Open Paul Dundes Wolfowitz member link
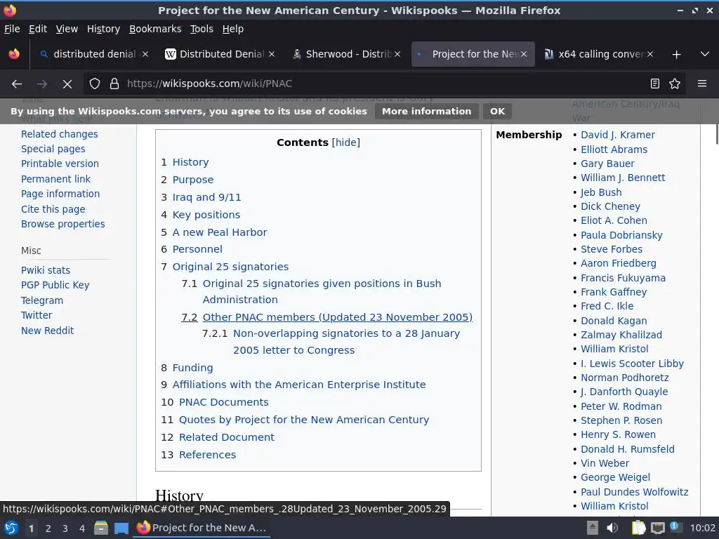The image size is (719, 539). [x=634, y=492]
